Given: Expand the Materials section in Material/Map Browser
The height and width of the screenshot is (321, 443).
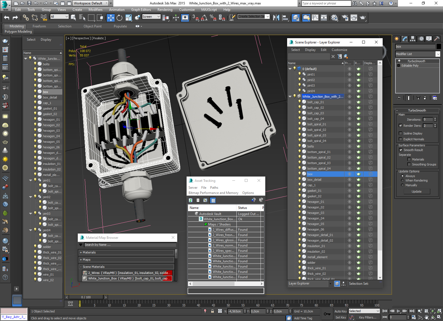Looking at the screenshot, I should pyautogui.click(x=127, y=252).
